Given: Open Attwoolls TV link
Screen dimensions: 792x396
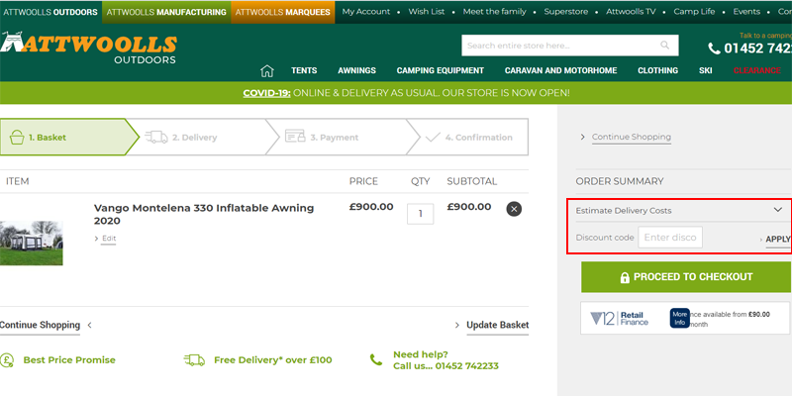Looking at the screenshot, I should 631,12.
